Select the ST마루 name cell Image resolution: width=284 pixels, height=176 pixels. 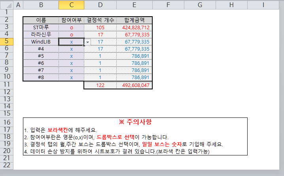[x=41, y=27]
